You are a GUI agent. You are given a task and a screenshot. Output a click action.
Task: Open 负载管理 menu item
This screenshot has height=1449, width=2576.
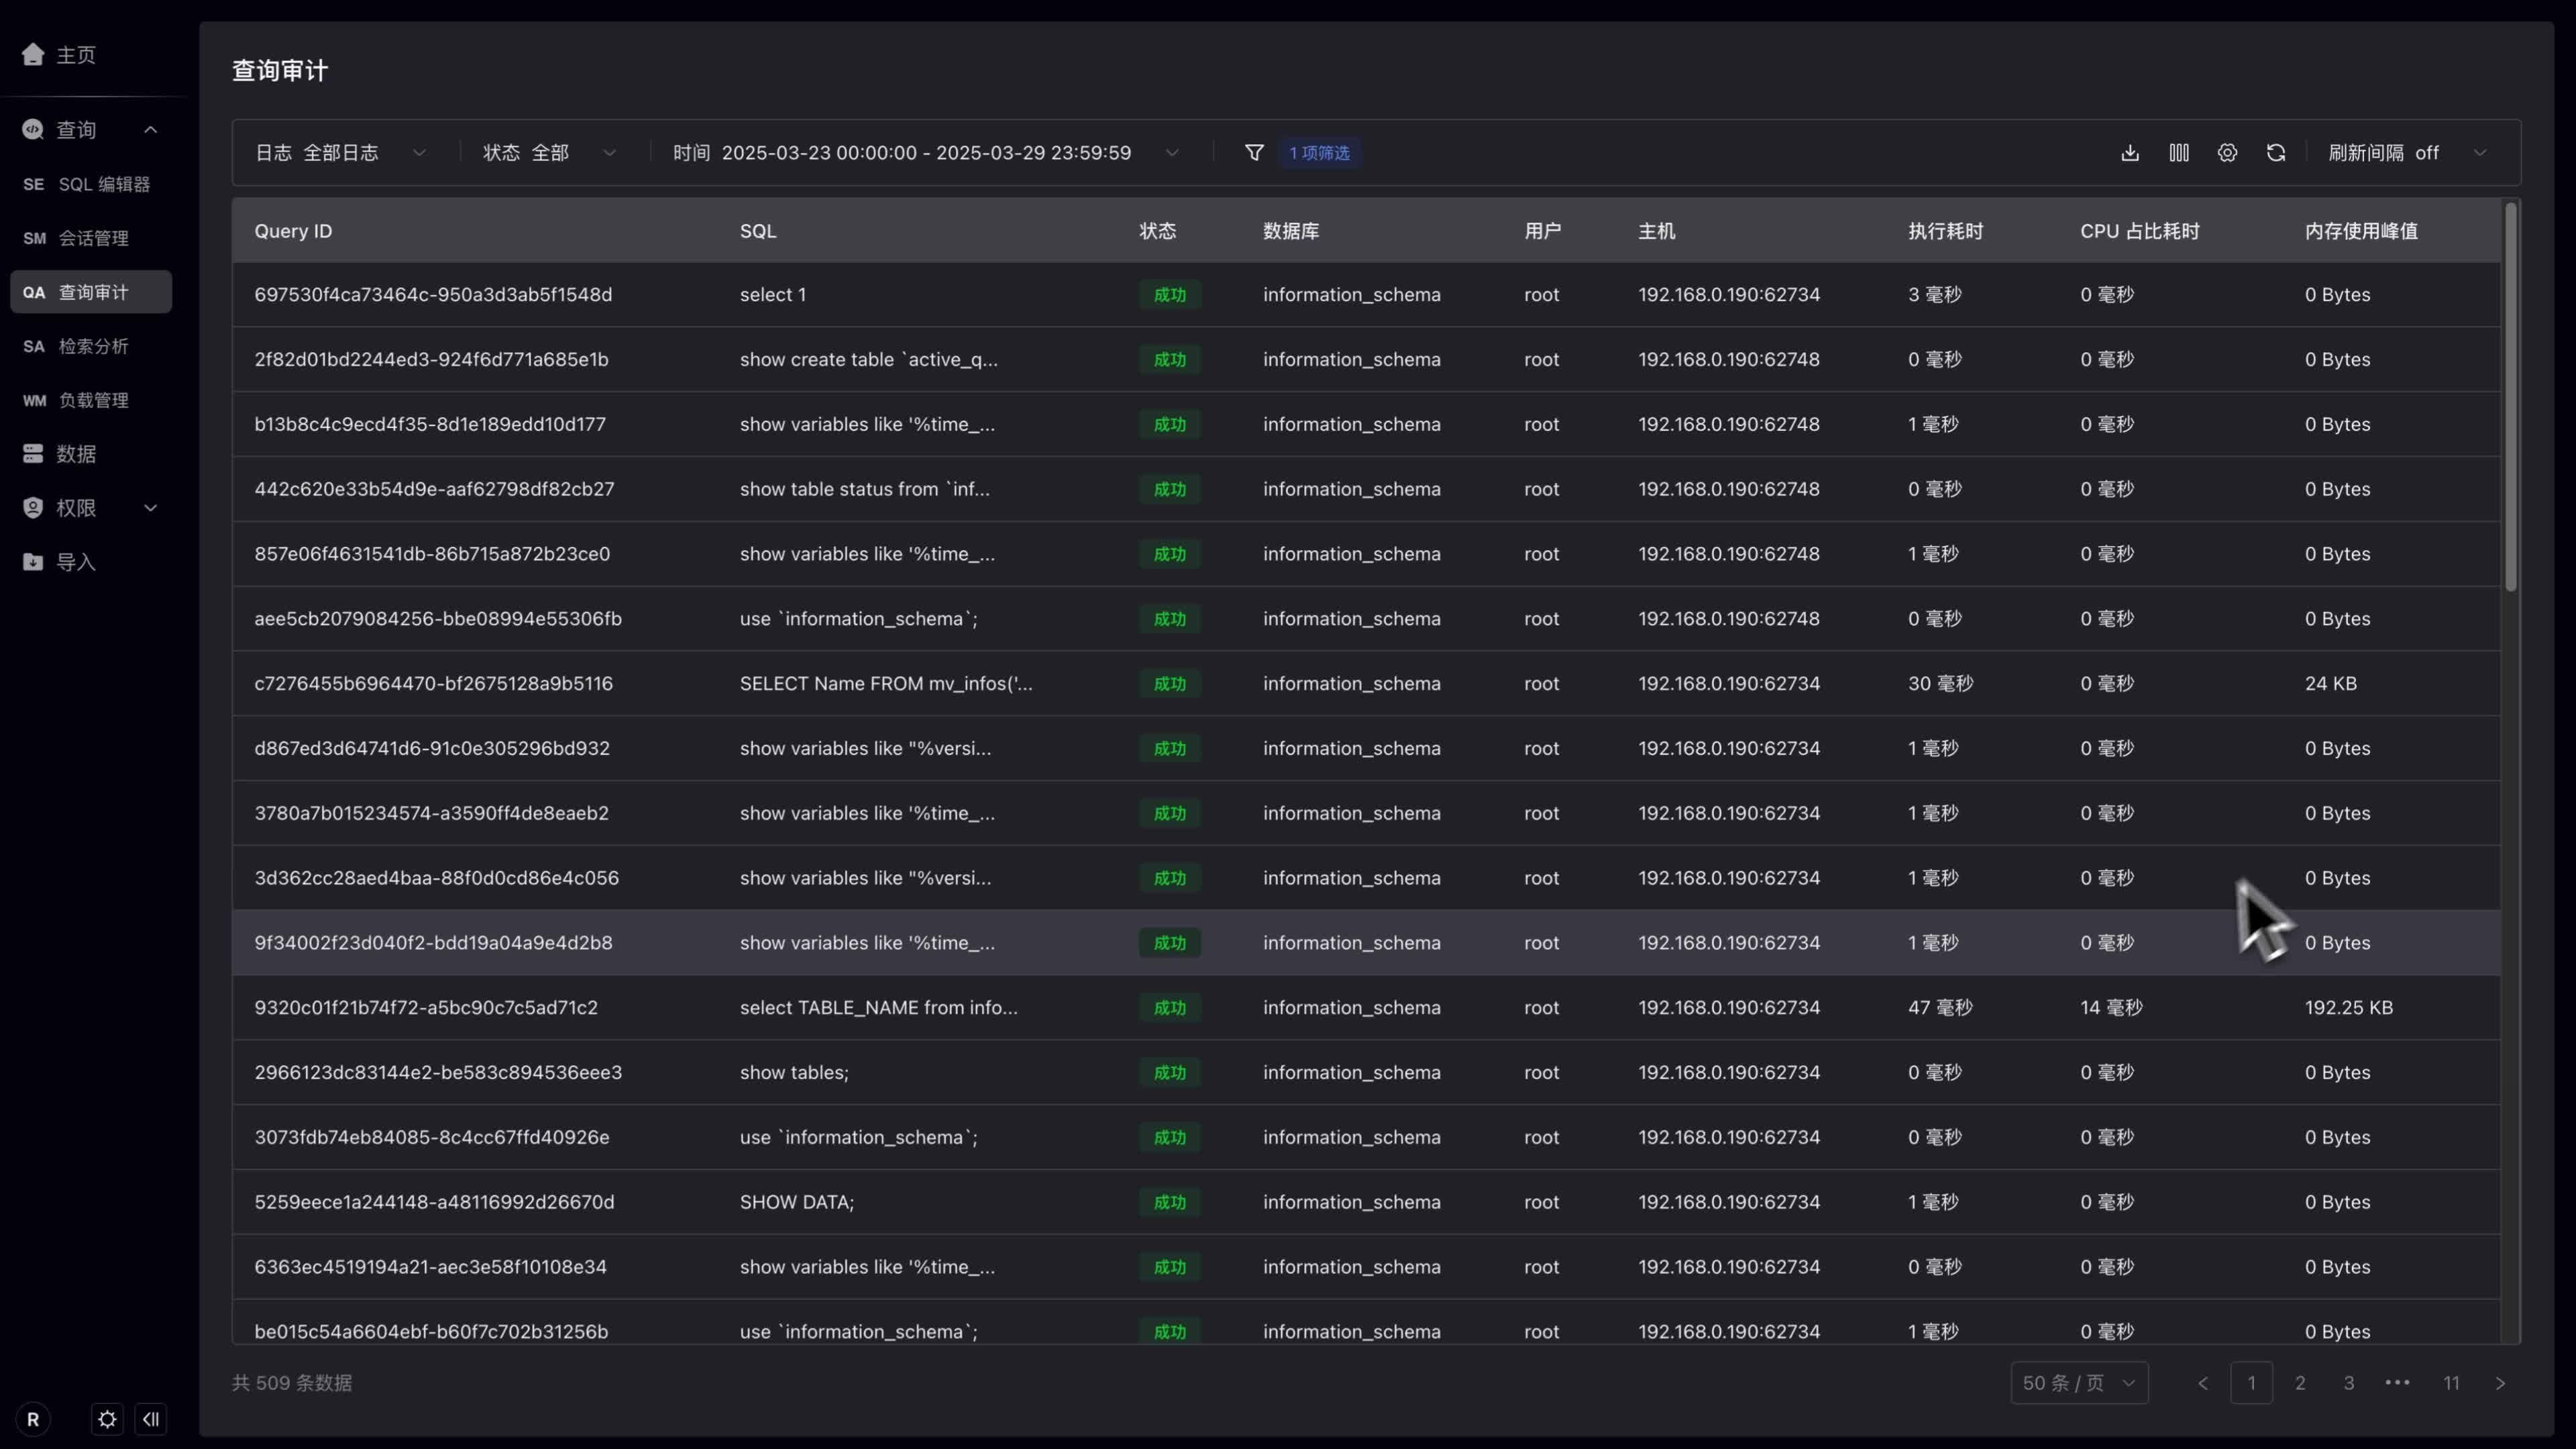point(91,400)
